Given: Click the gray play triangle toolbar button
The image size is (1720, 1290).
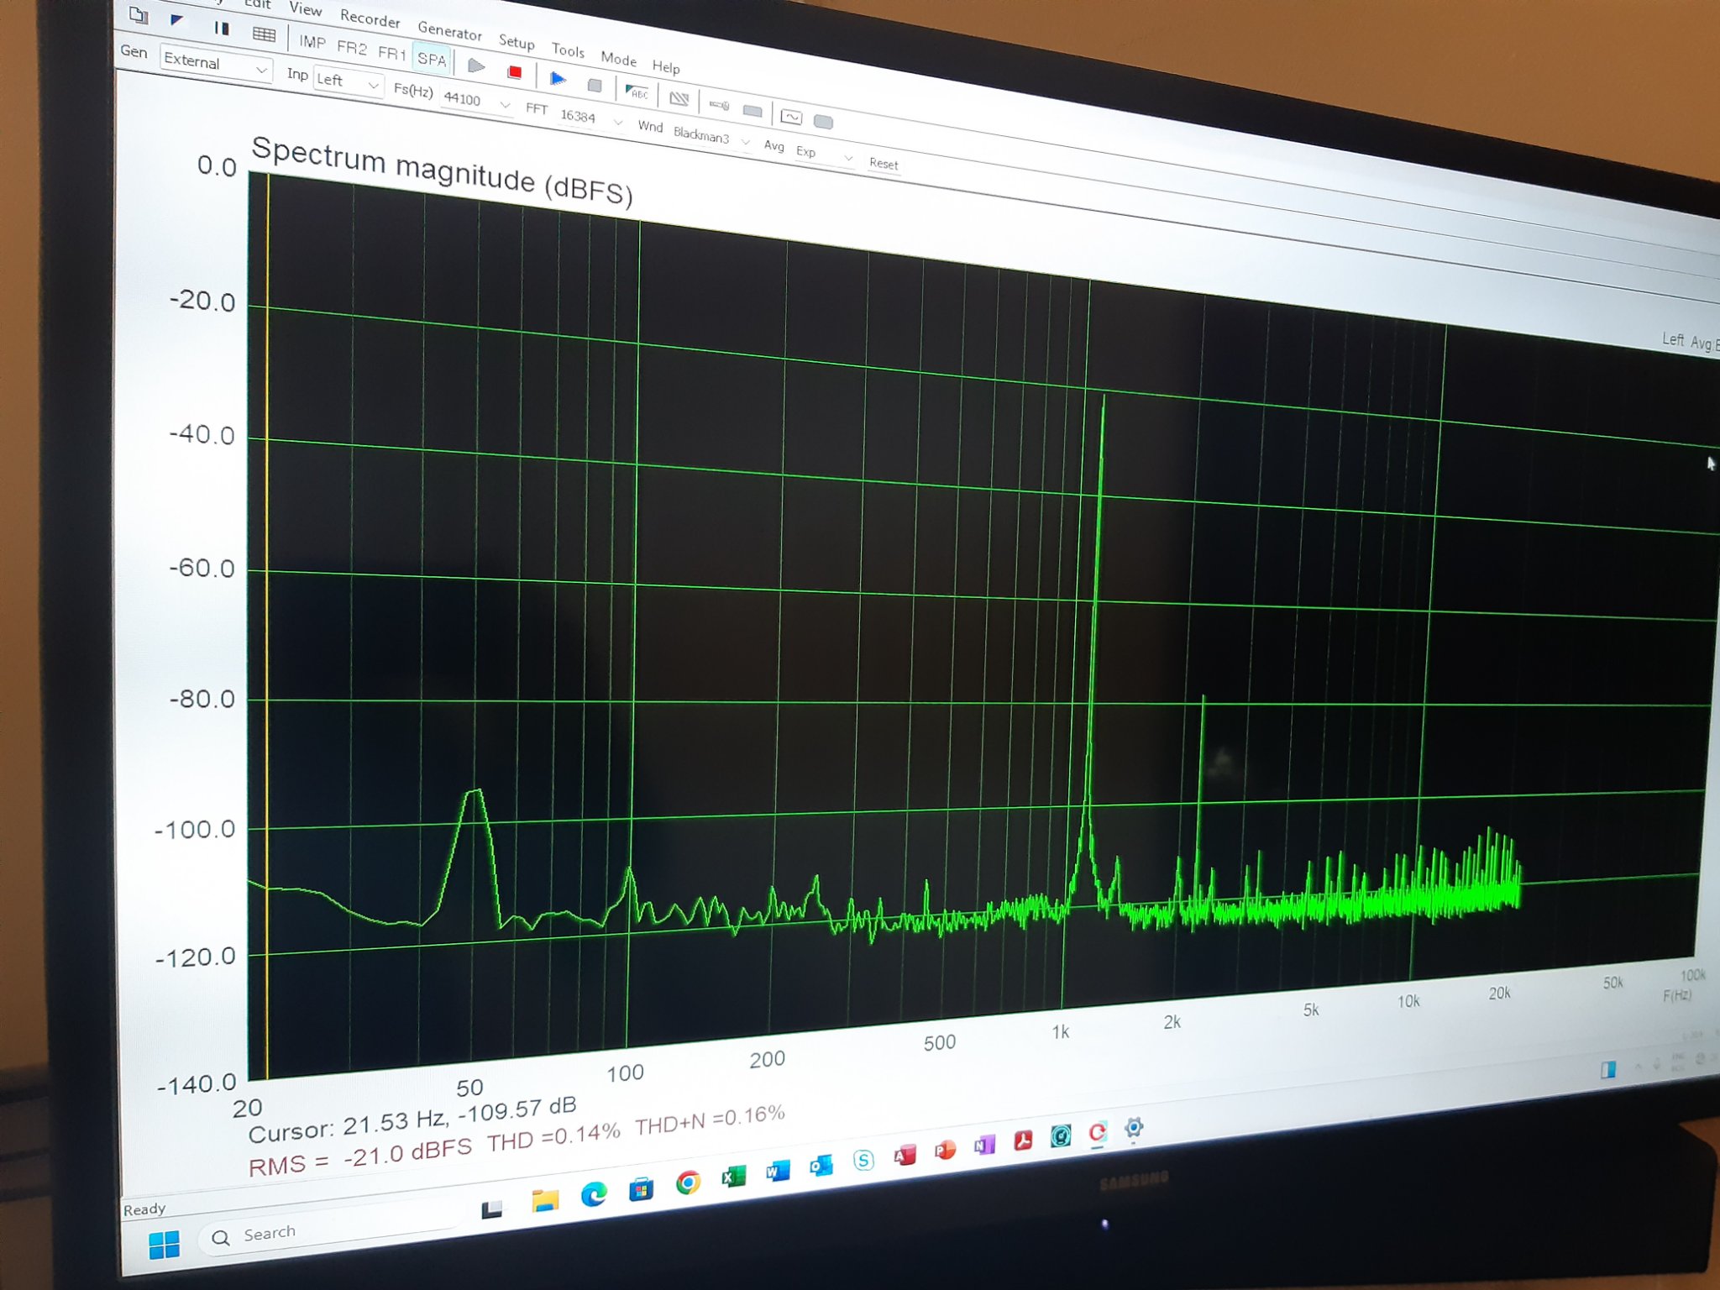Looking at the screenshot, I should (x=476, y=66).
